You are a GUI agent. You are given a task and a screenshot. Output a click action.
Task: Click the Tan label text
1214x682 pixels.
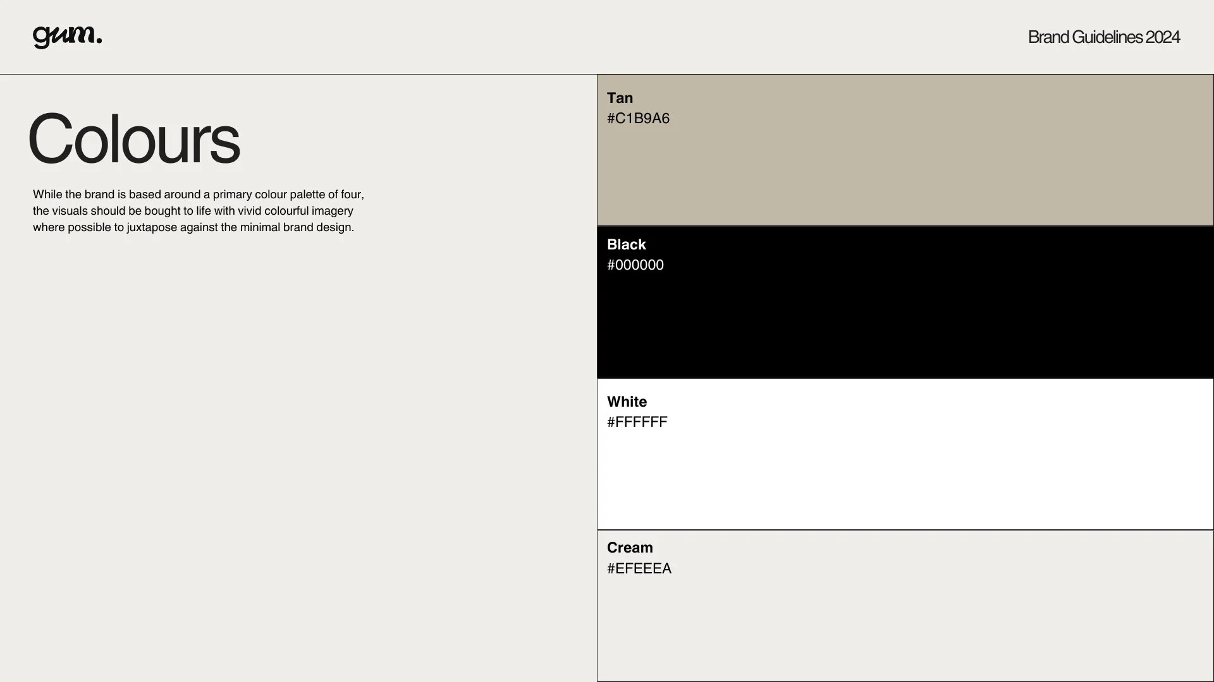pyautogui.click(x=620, y=98)
